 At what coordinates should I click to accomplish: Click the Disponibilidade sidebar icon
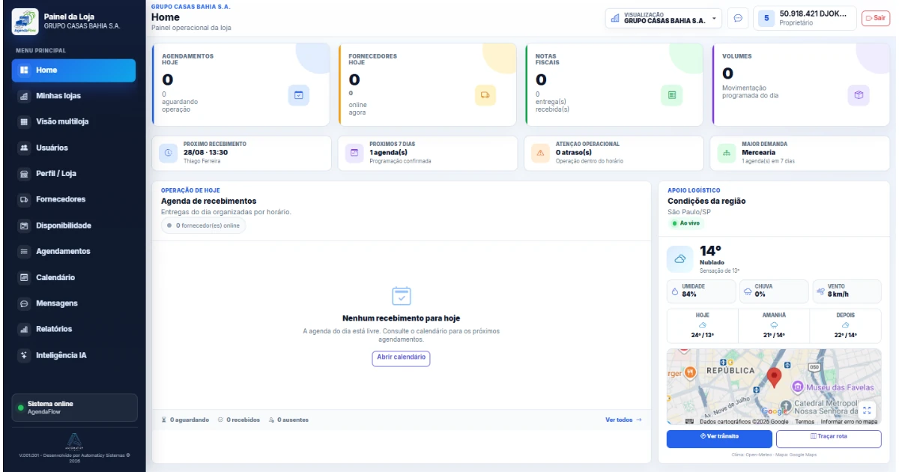point(24,226)
